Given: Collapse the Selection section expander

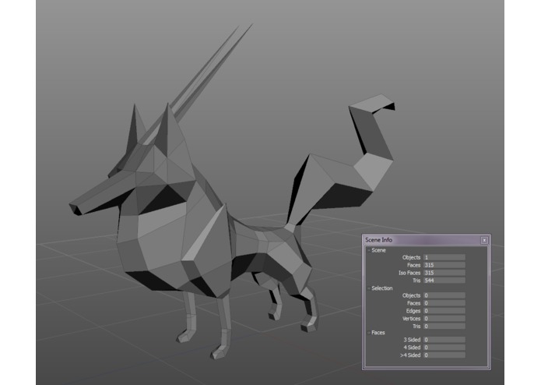Looking at the screenshot, I should click(x=368, y=288).
